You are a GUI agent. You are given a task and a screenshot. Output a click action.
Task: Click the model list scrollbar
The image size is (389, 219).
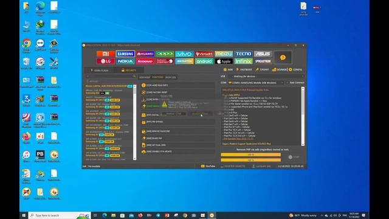[x=135, y=122]
